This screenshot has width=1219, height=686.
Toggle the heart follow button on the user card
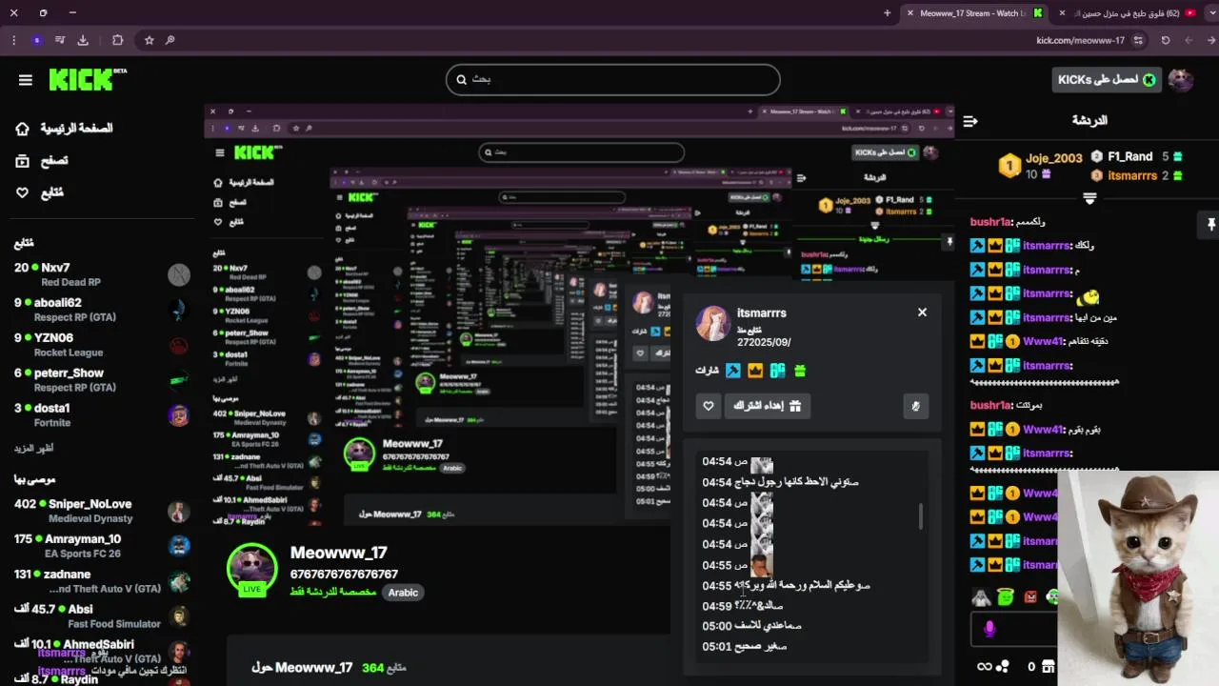click(x=709, y=406)
